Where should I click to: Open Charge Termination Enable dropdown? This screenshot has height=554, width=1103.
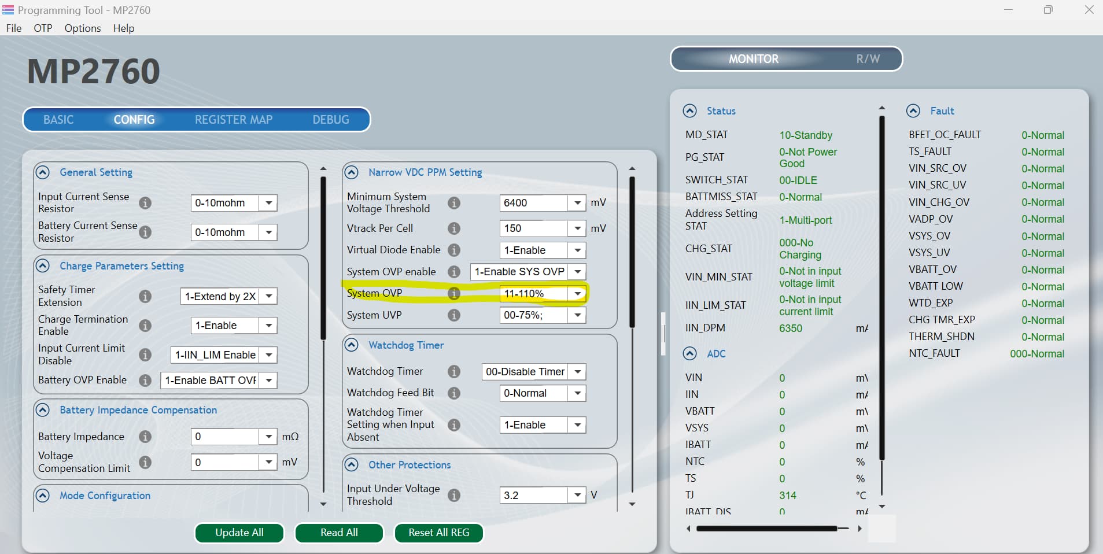[x=268, y=326]
